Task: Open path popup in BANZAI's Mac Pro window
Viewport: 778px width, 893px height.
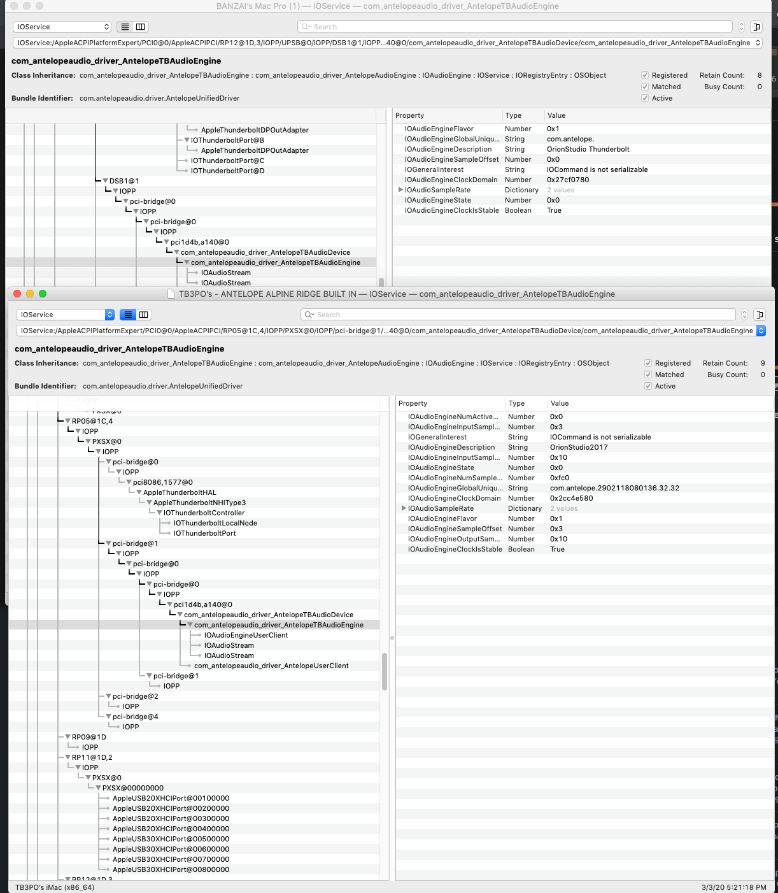Action: point(388,43)
